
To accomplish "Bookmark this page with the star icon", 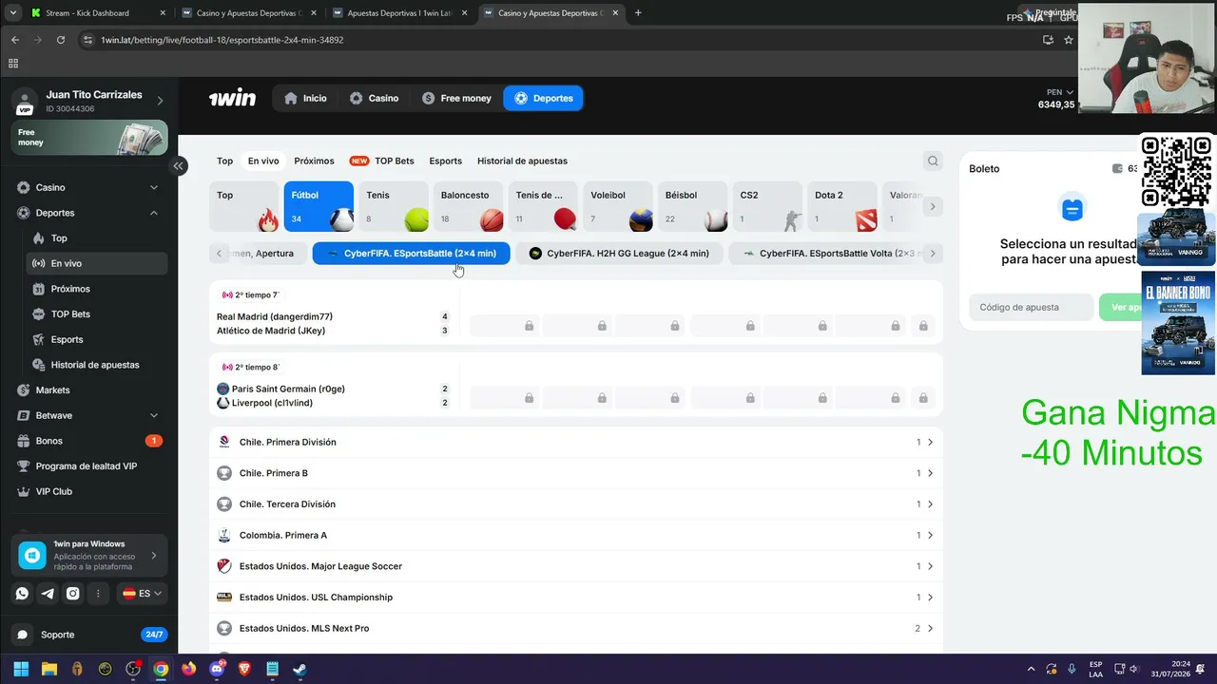I will pyautogui.click(x=1069, y=40).
